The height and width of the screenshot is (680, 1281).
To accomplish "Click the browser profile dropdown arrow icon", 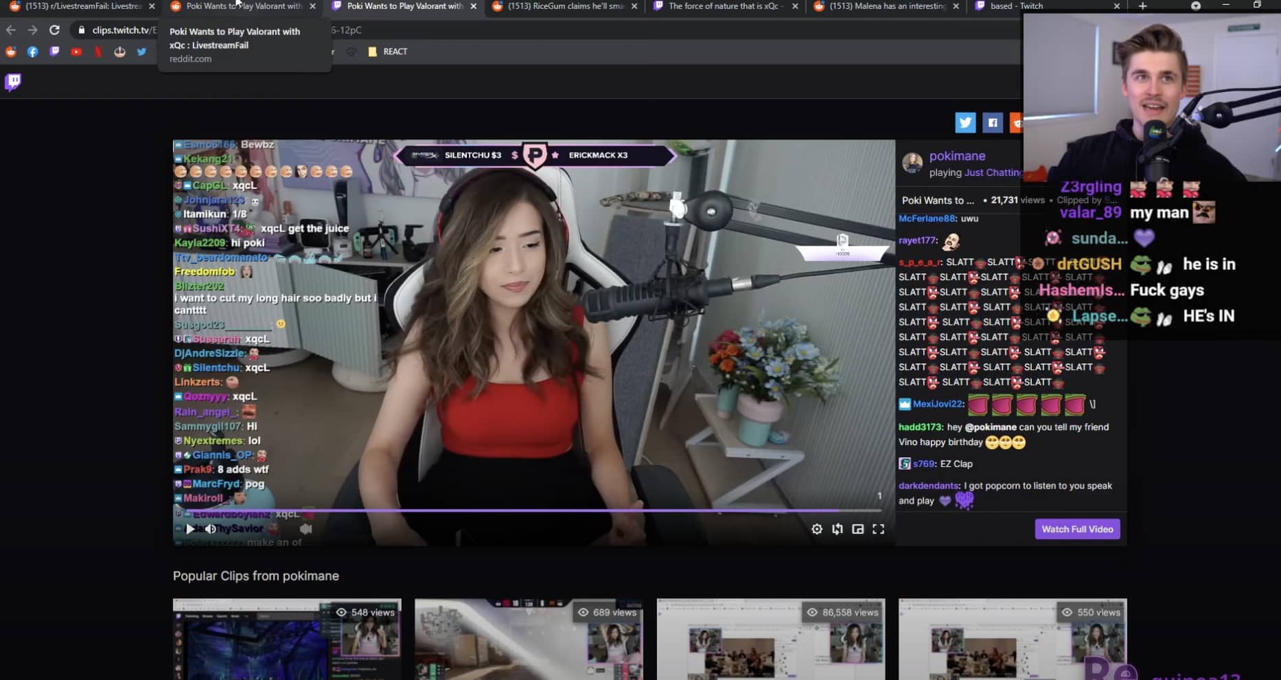I will coord(1196,6).
